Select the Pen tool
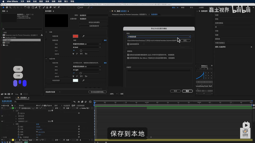Screen dimensions: 255x143 tap(36, 7)
